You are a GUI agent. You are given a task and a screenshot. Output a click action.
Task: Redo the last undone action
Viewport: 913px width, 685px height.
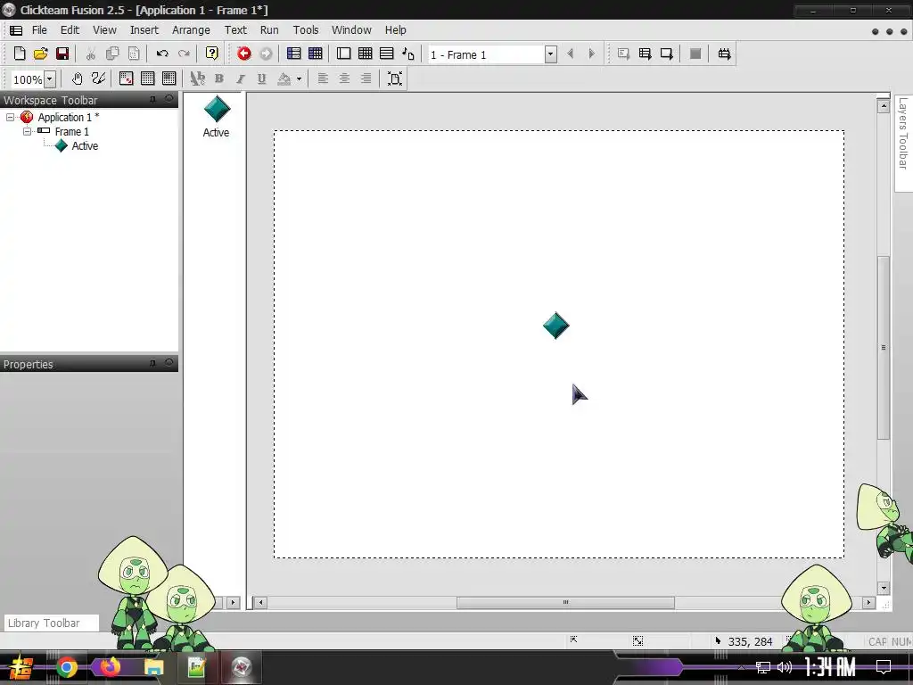184,54
